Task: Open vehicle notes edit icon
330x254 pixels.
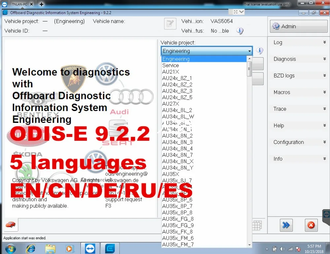Action: 170,24
